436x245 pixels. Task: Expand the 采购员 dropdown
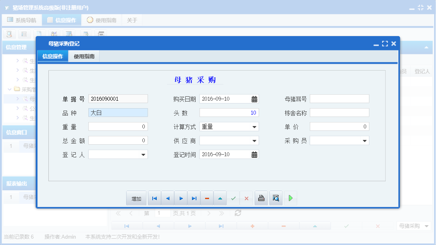pyautogui.click(x=365, y=140)
